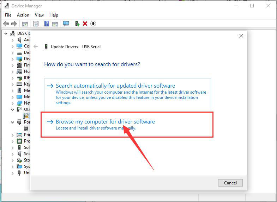This screenshot has width=277, height=202.
Task: Select the Display adapters icon in tree
Action: click(19, 59)
